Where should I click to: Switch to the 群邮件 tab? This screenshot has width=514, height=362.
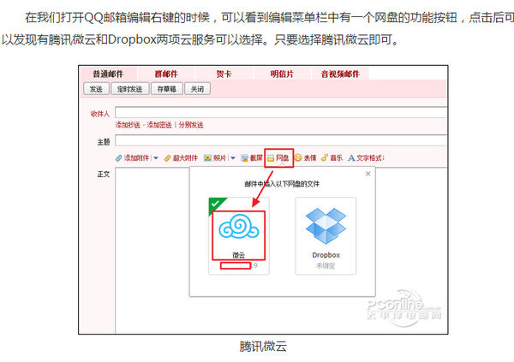click(x=166, y=74)
